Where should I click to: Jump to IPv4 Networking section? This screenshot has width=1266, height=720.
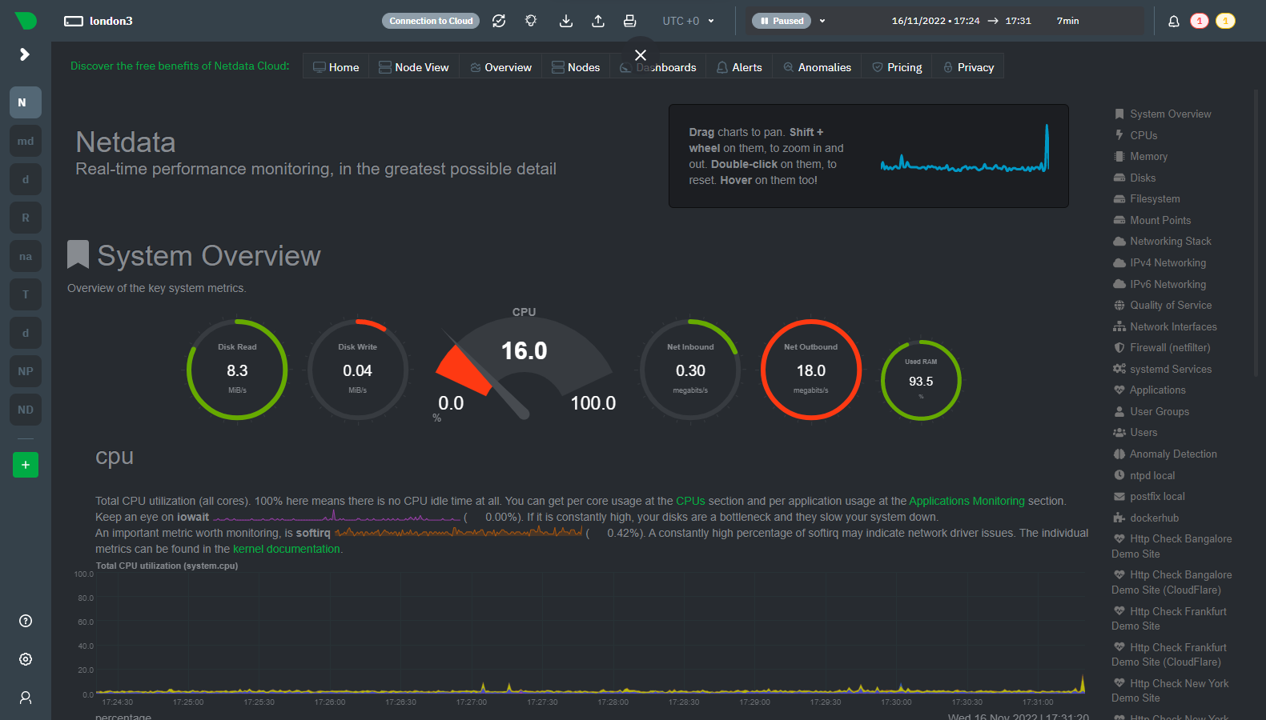(x=1159, y=262)
